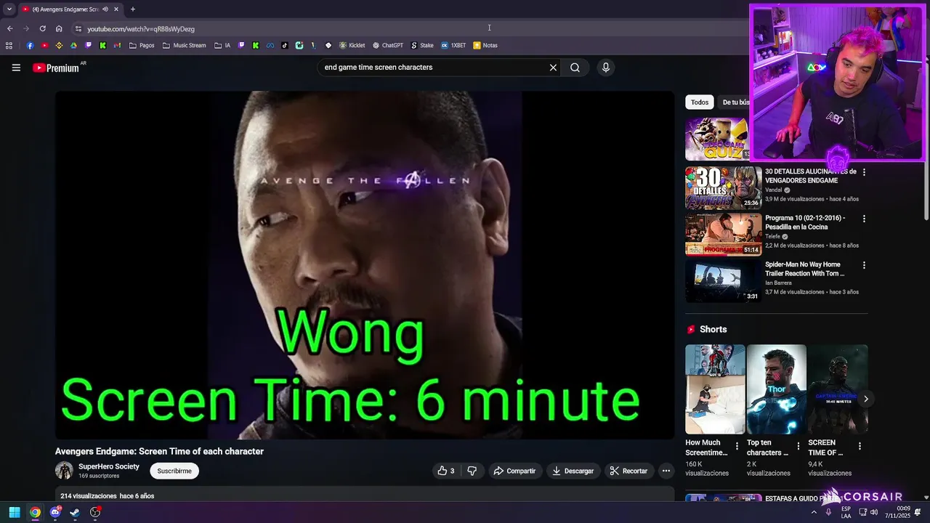Image resolution: width=930 pixels, height=523 pixels.
Task: Open options for 30 Detalles Alucinantes video
Action: point(864,172)
